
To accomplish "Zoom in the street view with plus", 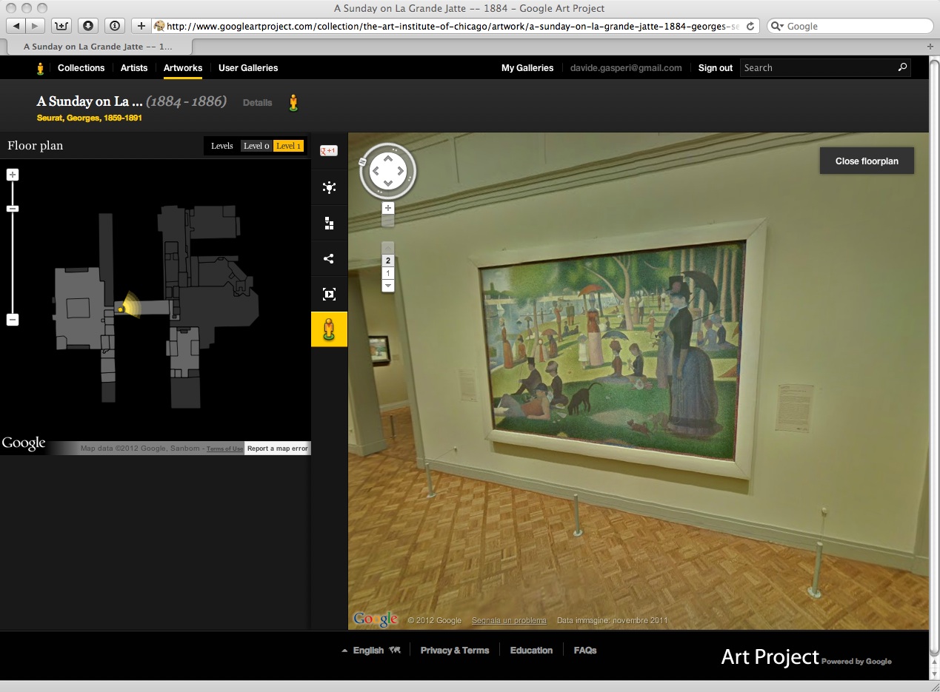I will pos(387,208).
